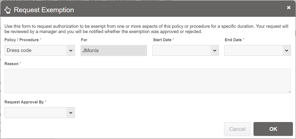The height and width of the screenshot is (139, 296).
Task: Click the Start Date chevron arrow
Action: tap(215, 50)
